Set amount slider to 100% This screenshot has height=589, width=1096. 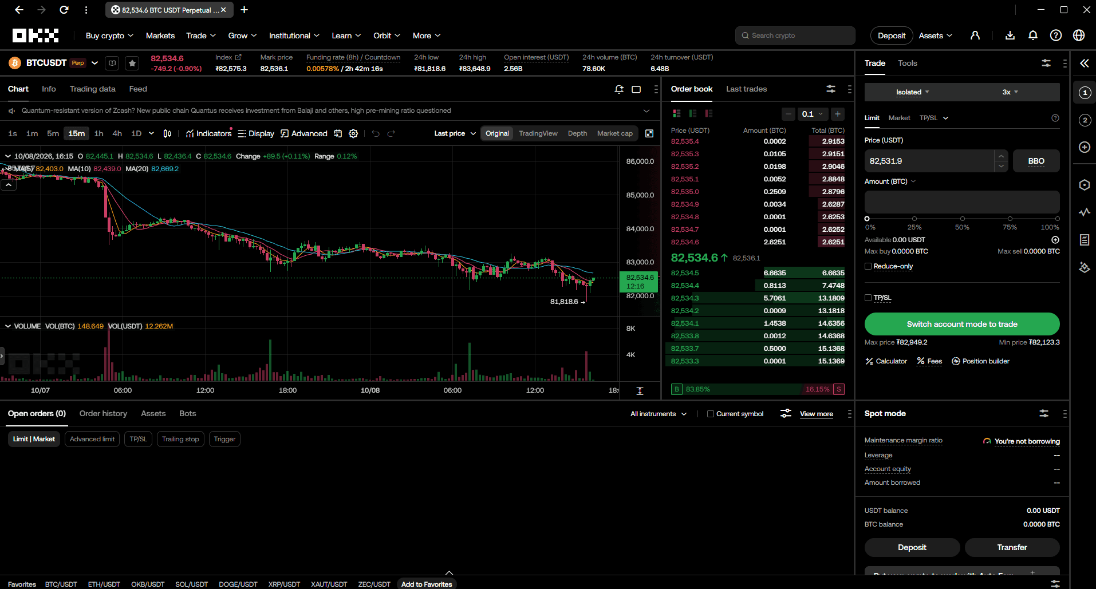click(1057, 219)
